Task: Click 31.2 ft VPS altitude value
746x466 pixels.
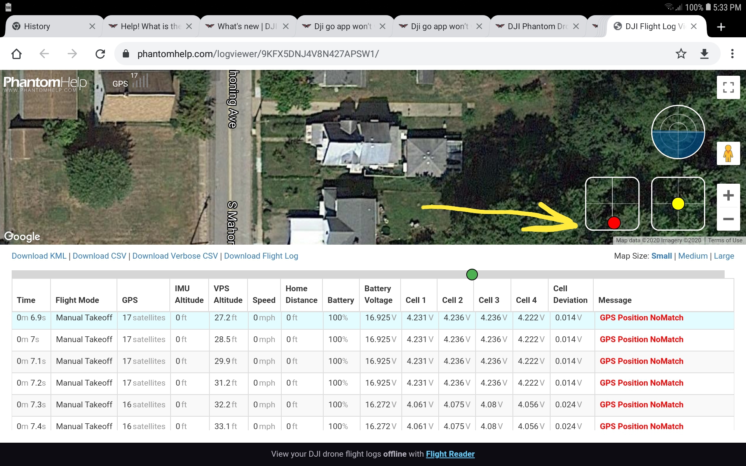Action: [x=226, y=383]
